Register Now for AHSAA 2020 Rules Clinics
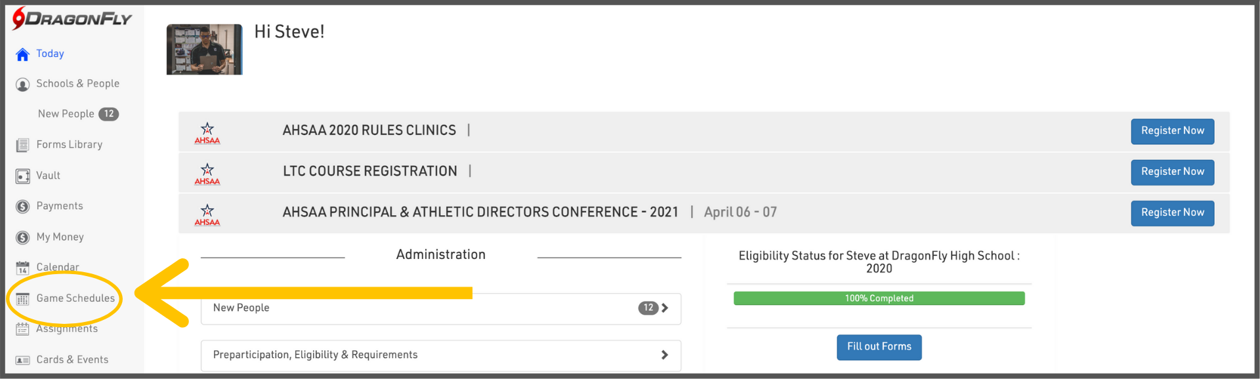1260x379 pixels. tap(1172, 131)
